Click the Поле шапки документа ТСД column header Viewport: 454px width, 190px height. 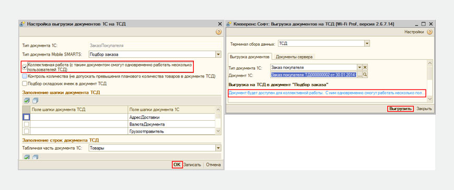[x=79, y=109]
